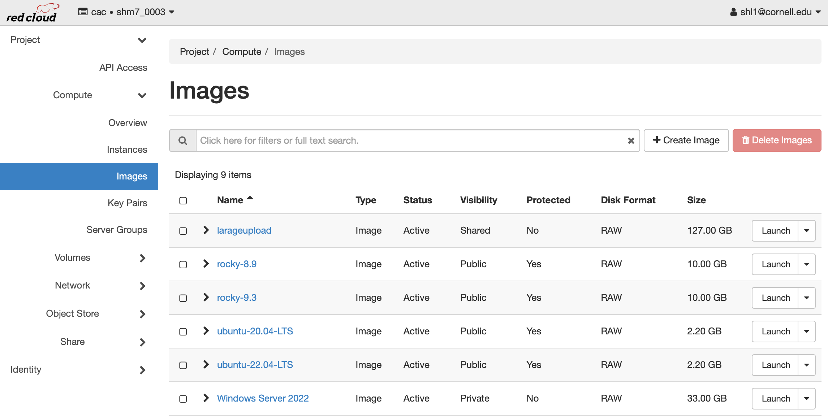This screenshot has width=828, height=416.
Task: Tick the checkbox for ubuntu-20.04-LTS
Action: pos(183,331)
